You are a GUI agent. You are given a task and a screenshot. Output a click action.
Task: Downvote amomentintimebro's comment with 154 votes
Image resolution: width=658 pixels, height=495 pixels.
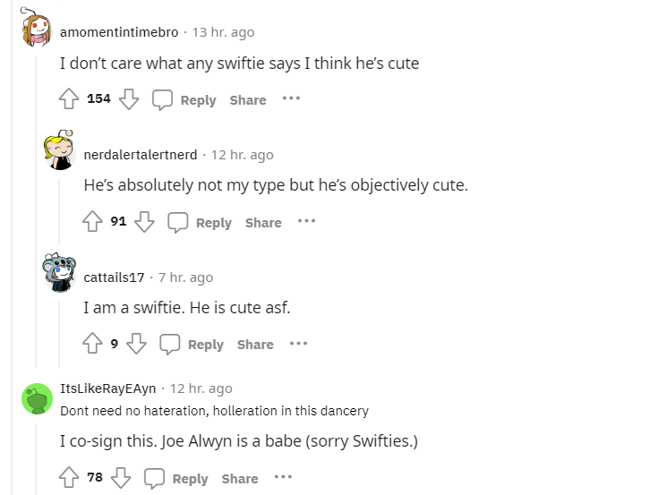coord(130,99)
